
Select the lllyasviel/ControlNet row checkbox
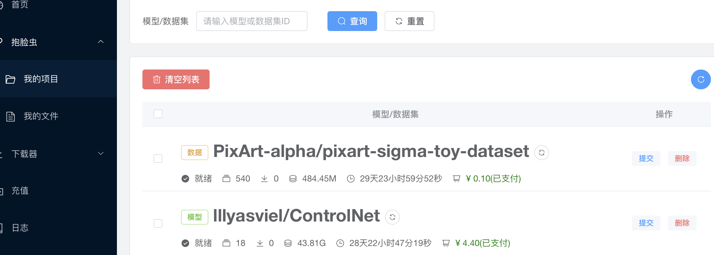[x=158, y=223]
